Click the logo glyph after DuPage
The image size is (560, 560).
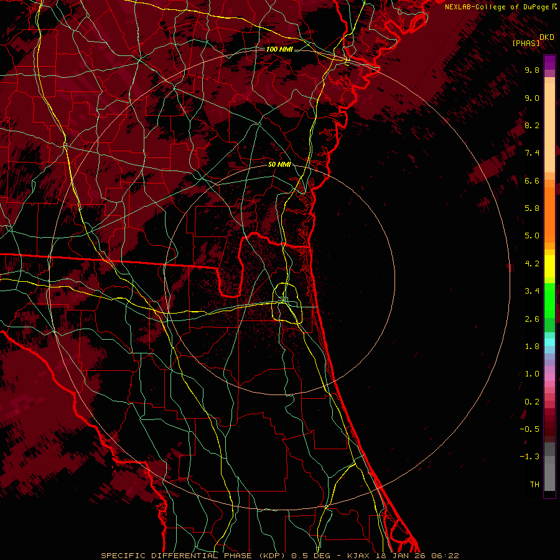click(554, 6)
